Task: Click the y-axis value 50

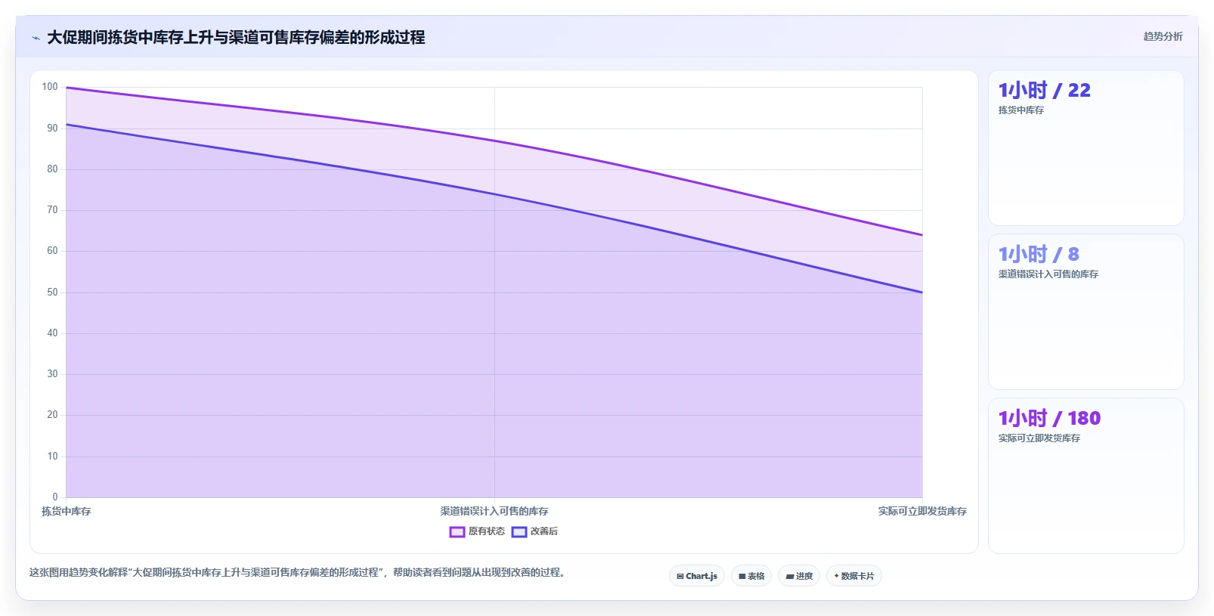Action: coord(52,292)
